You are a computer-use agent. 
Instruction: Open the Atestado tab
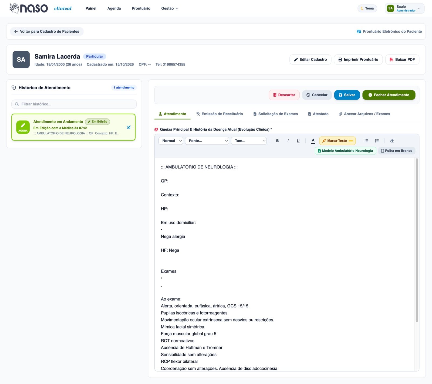click(x=318, y=114)
